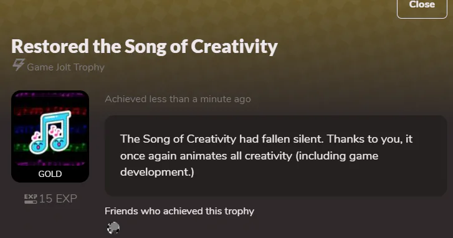Click the trophy description box
Screen dimensions: 453x238
click(275, 156)
